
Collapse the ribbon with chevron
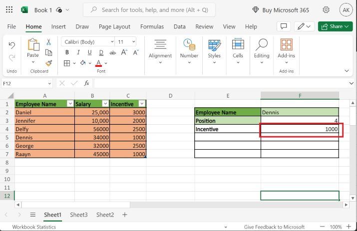click(347, 71)
